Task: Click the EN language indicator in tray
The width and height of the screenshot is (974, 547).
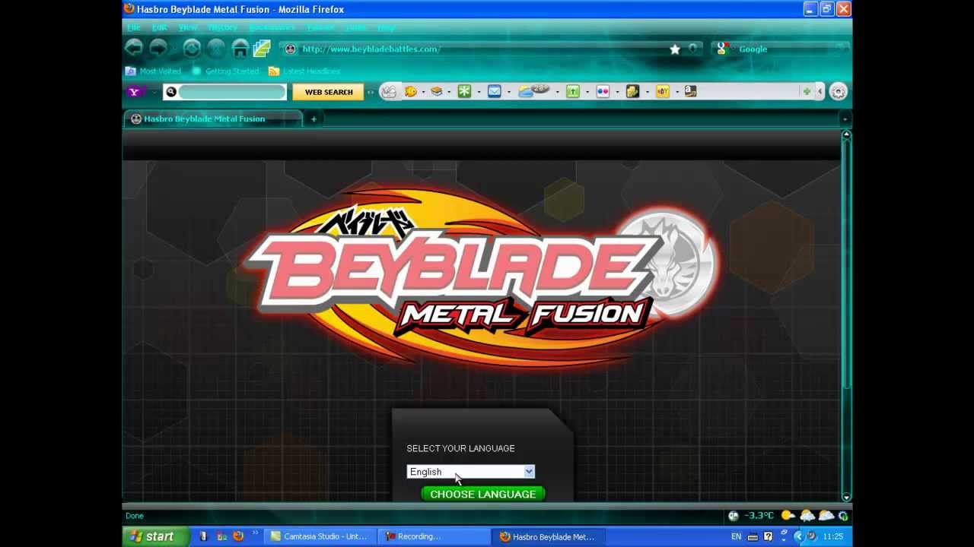Action: click(736, 536)
